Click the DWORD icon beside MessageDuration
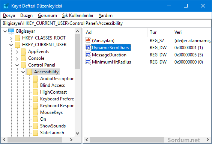The image size is (212, 144). (x=88, y=55)
